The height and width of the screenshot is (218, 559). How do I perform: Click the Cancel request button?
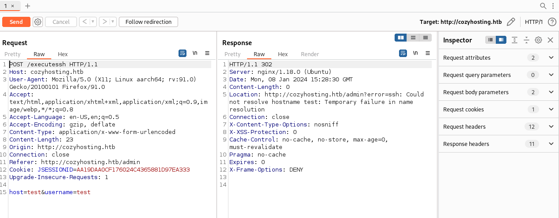coord(61,22)
